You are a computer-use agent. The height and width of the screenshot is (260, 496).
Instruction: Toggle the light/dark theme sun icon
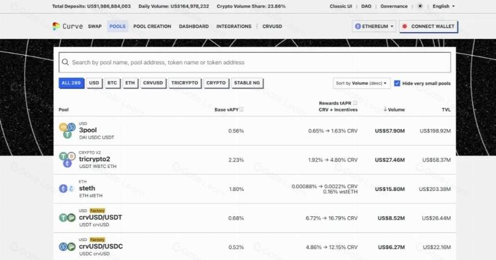(420, 6)
